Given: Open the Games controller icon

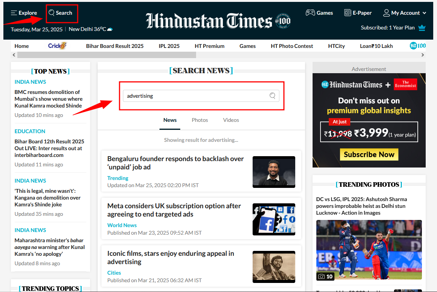Looking at the screenshot, I should 310,13.
